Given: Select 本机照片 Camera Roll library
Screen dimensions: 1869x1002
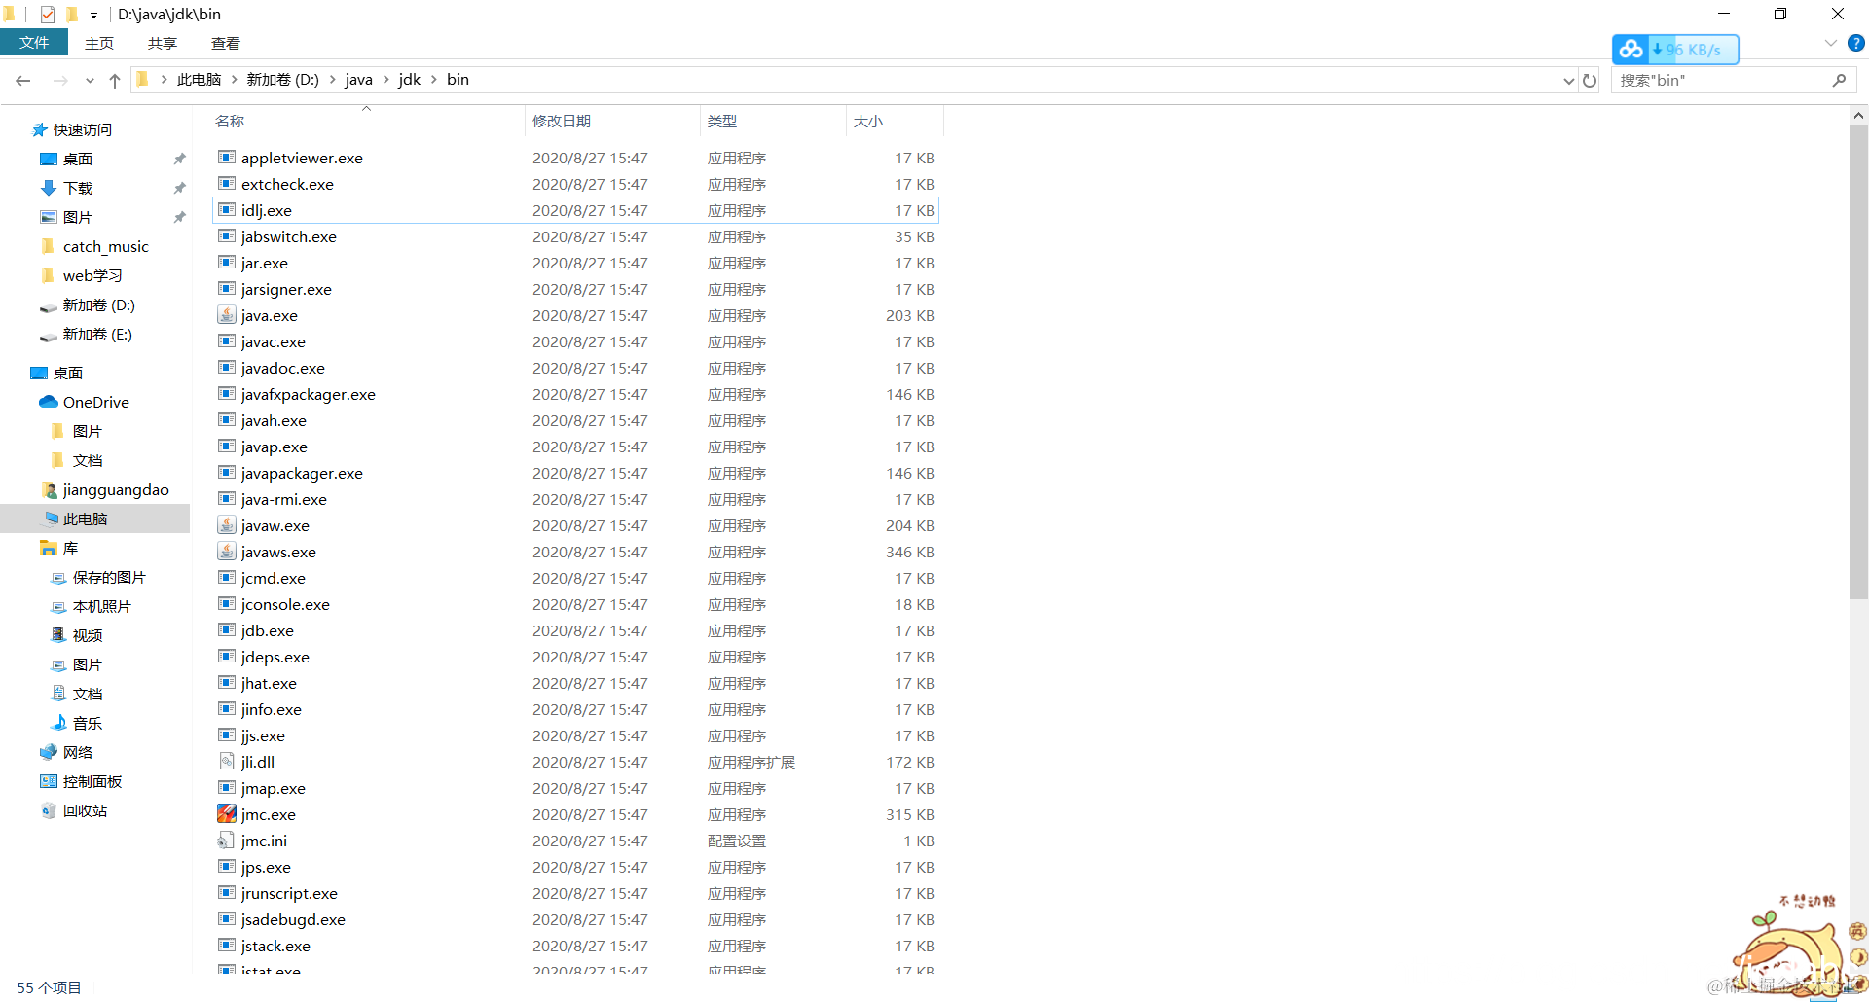Looking at the screenshot, I should [x=91, y=606].
